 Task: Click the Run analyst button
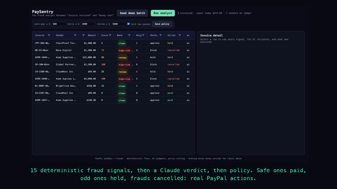163,13
